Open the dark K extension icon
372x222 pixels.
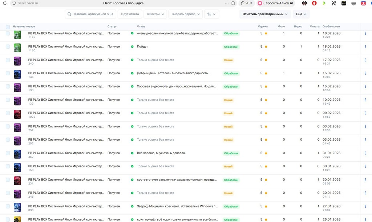[x=334, y=3]
